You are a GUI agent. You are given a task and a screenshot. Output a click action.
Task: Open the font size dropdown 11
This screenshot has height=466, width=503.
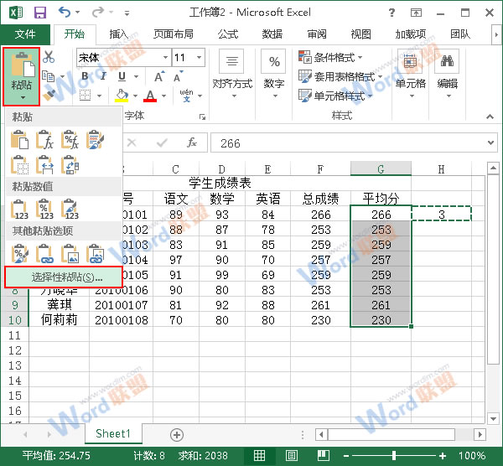point(200,57)
